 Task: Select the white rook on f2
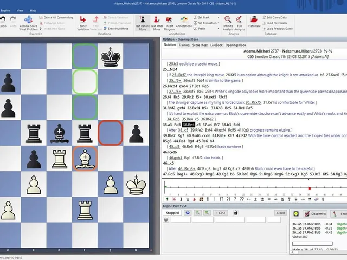85,210
